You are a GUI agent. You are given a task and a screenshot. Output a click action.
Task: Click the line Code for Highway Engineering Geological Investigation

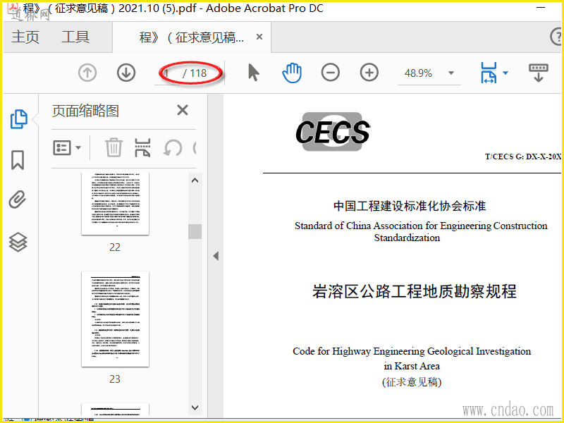click(x=412, y=351)
